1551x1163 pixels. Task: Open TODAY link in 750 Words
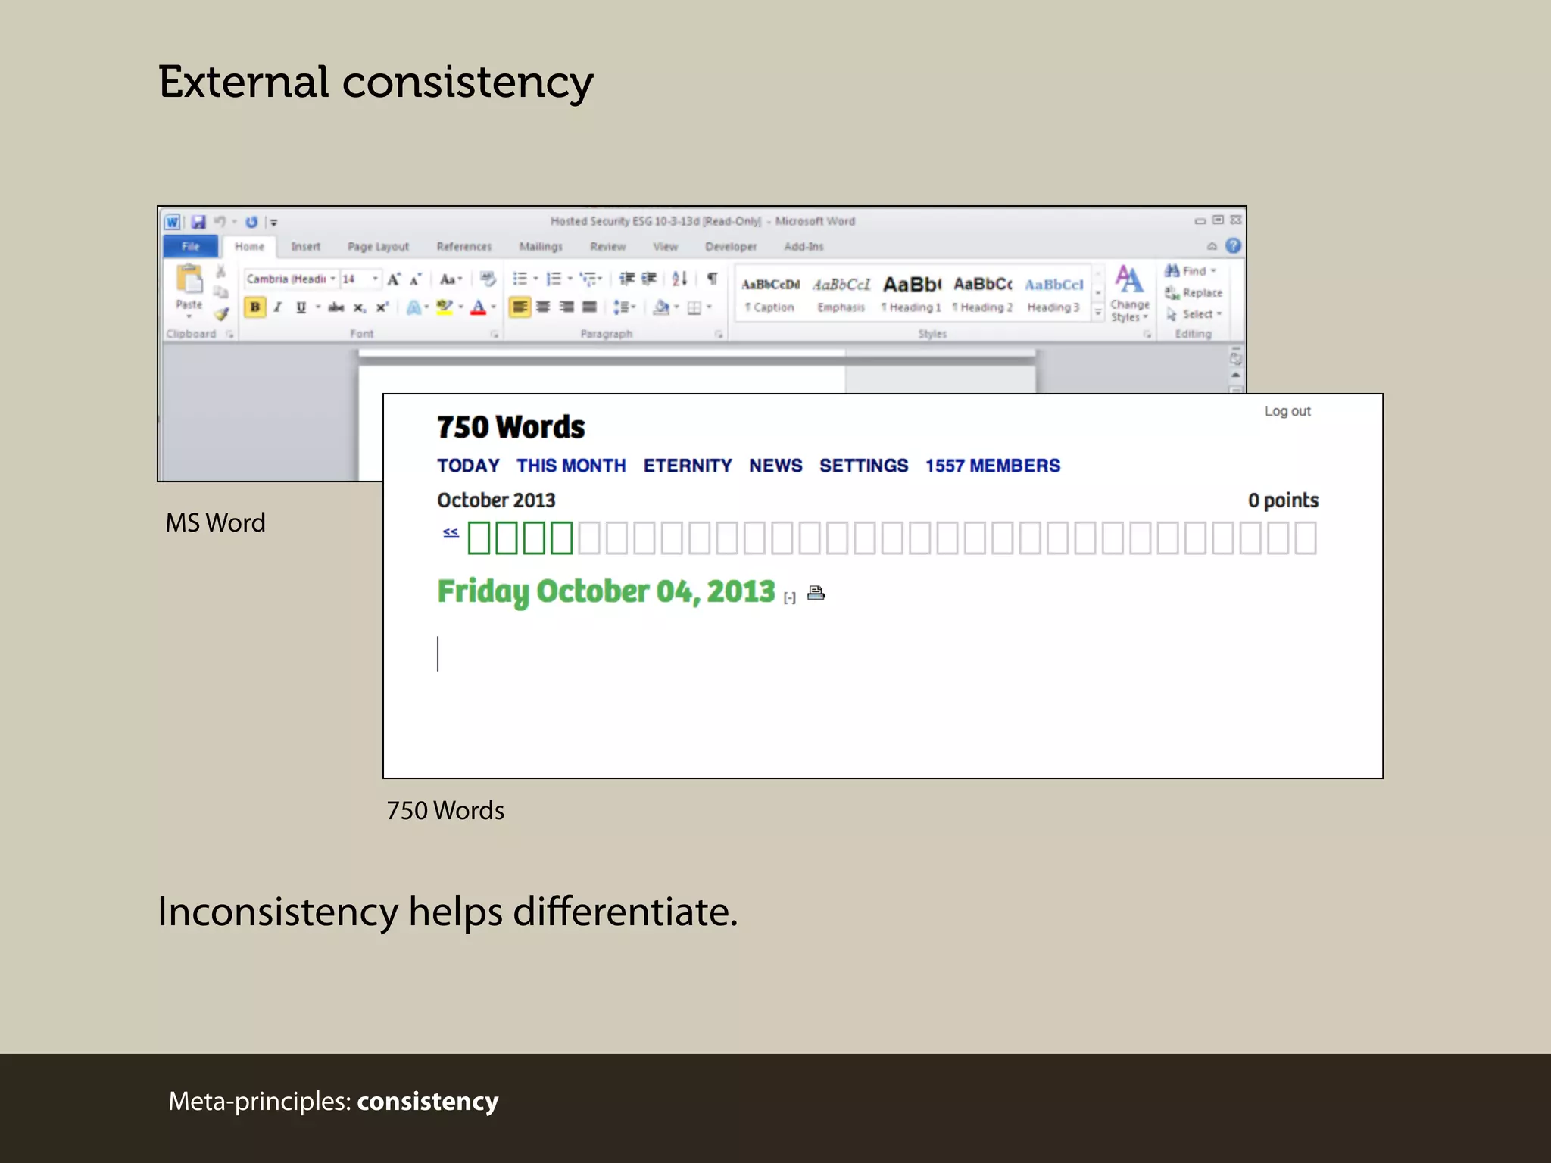point(468,466)
